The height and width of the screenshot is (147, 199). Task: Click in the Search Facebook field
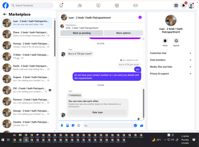click(x=32, y=6)
